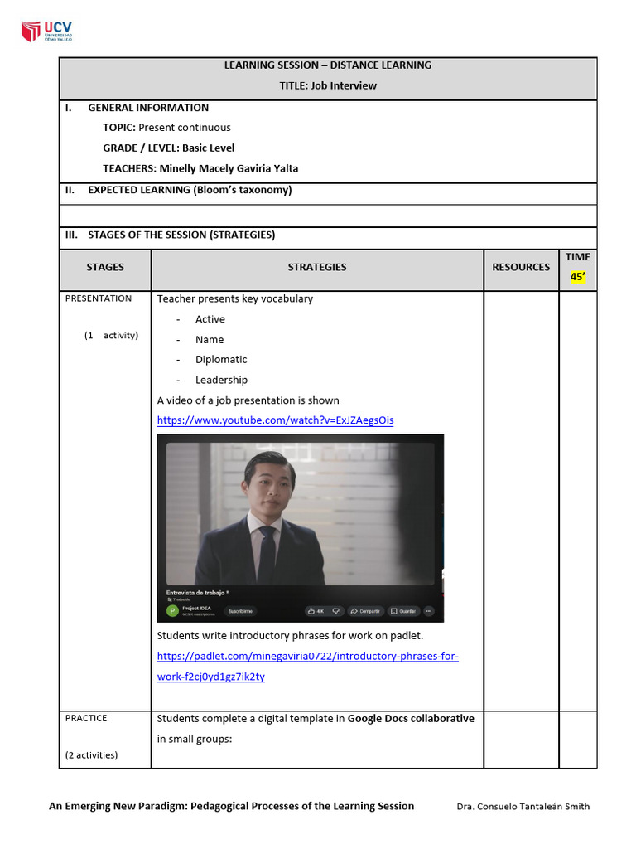
Task: Click vocabulary word 'Active'
Action: click(x=210, y=319)
